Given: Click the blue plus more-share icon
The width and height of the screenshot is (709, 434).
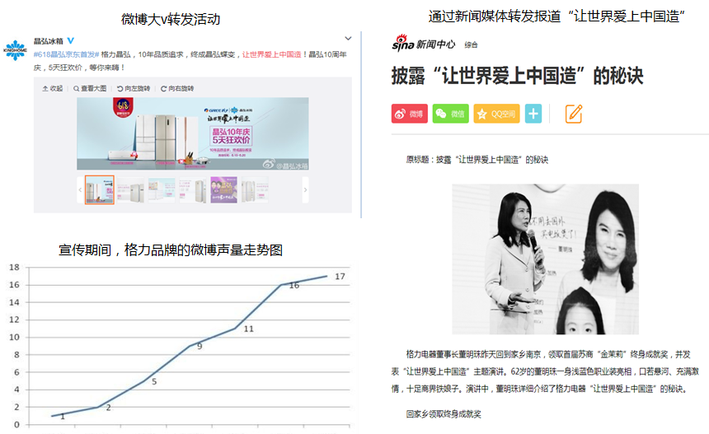Looking at the screenshot, I should pos(533,114).
